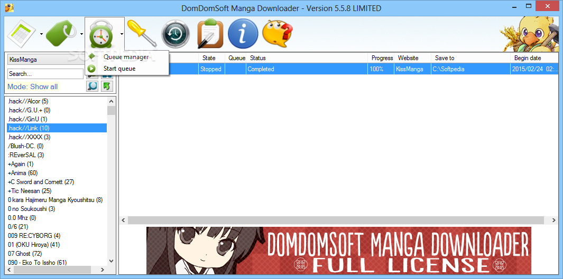
Task: Click the Completed status cell
Action: 307,69
